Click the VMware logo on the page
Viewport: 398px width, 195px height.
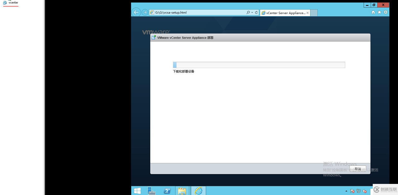[x=156, y=32]
